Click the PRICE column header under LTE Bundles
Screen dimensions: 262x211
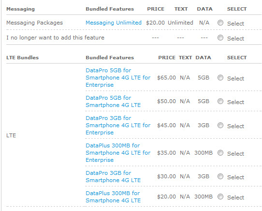pyautogui.click(x=167, y=58)
